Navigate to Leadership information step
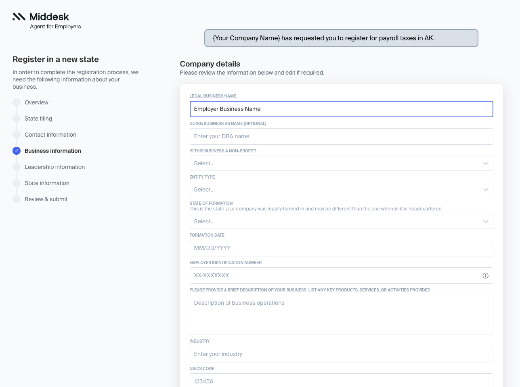Viewport: 520px width, 387px height. click(x=55, y=167)
